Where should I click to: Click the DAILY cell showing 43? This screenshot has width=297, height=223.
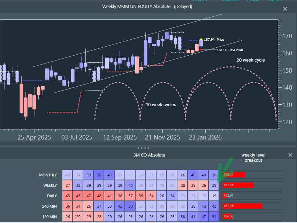68,196
